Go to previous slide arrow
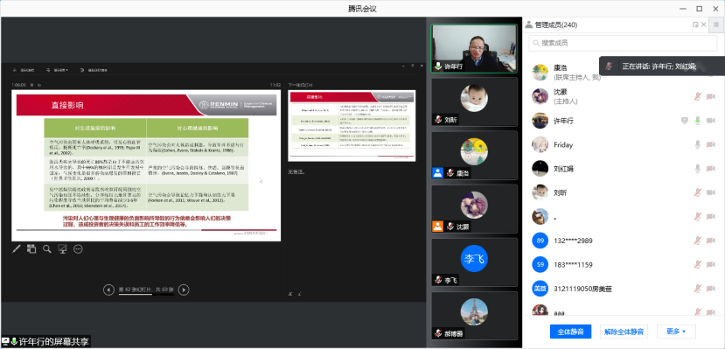 point(108,290)
